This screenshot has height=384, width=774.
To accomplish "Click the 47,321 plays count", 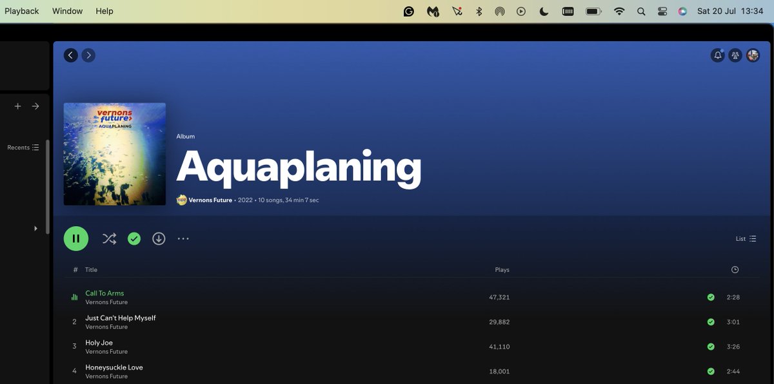I will (x=499, y=298).
